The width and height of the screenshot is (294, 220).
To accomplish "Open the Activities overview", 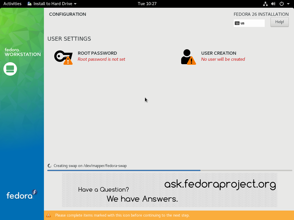I will point(12,4).
